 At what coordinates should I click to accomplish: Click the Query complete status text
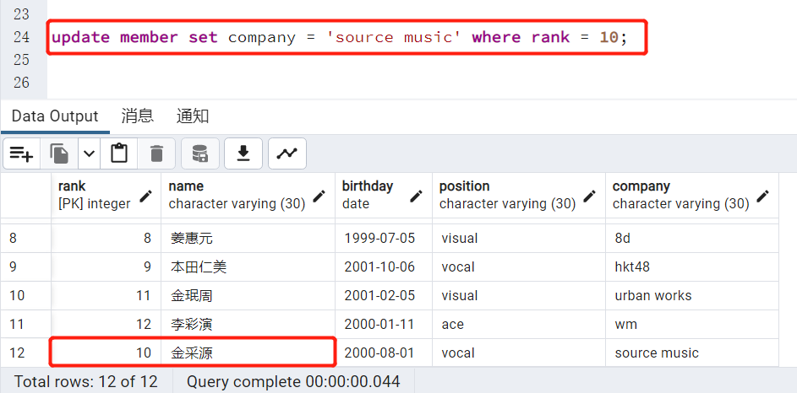click(x=293, y=381)
